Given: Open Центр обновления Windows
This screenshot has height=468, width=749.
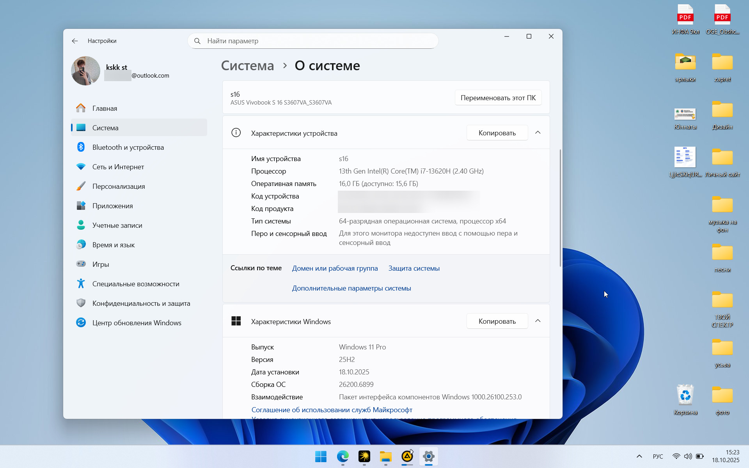Looking at the screenshot, I should [x=137, y=323].
